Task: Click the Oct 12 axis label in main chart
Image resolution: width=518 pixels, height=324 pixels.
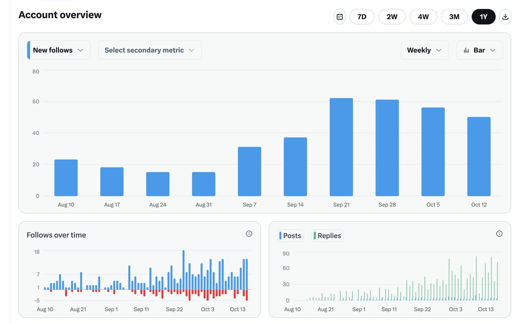Action: click(x=479, y=205)
